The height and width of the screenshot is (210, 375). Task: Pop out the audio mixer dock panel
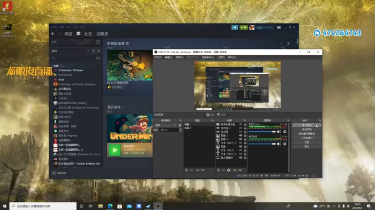pyautogui.click(x=288, y=120)
